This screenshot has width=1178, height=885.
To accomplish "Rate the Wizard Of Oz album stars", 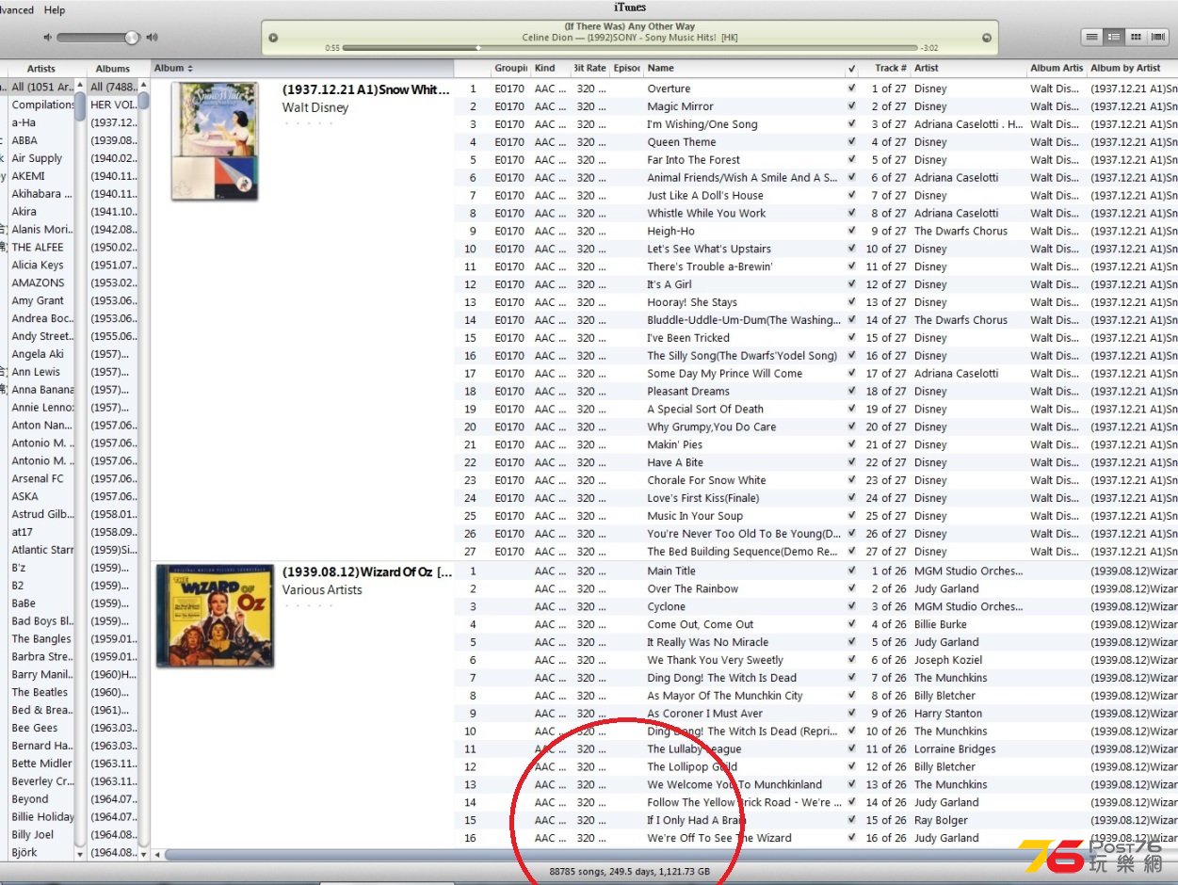I will point(308,605).
